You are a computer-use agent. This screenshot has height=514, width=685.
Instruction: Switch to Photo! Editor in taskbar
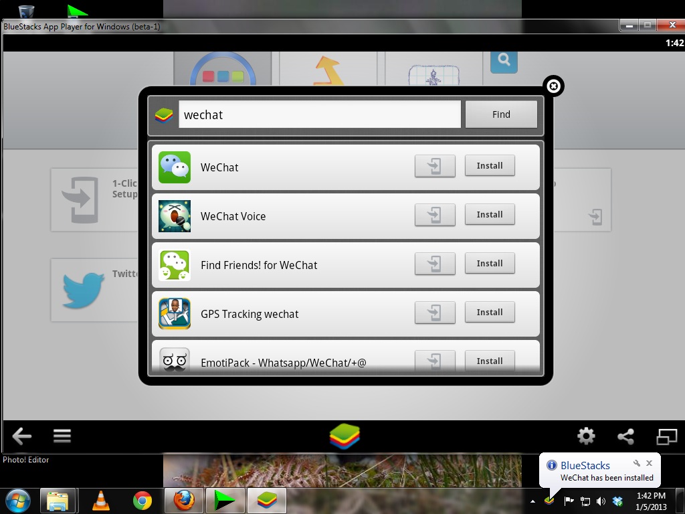coord(225,501)
